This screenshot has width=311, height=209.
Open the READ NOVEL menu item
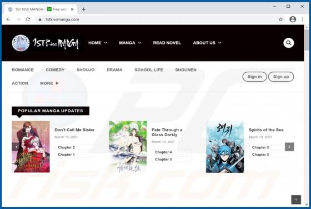point(167,43)
